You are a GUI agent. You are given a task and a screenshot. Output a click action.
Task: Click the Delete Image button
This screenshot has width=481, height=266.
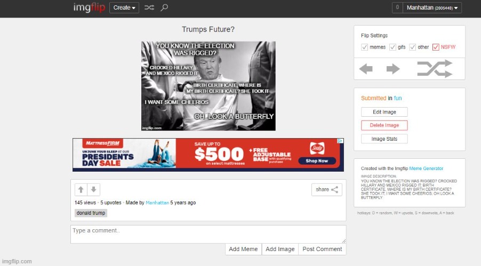tap(384, 125)
